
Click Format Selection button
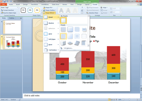coord(7,10)
